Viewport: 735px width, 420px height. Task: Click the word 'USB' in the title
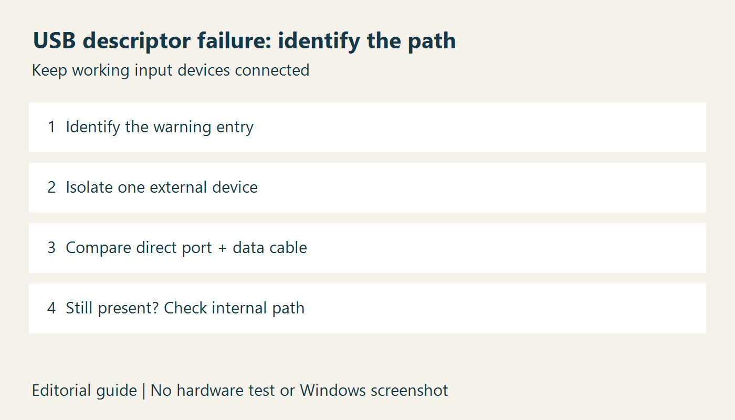click(54, 41)
